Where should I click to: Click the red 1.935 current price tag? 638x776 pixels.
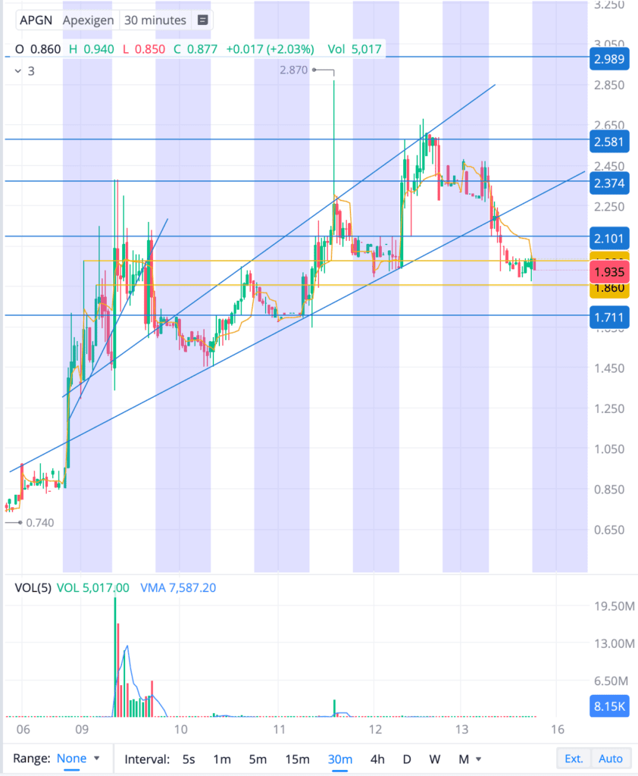[609, 271]
